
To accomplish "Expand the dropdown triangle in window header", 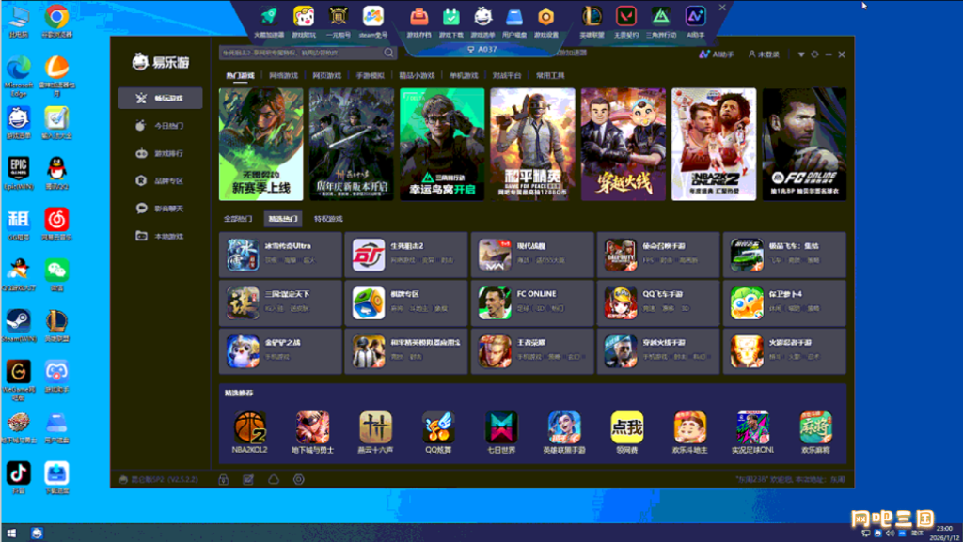I will click(x=800, y=54).
